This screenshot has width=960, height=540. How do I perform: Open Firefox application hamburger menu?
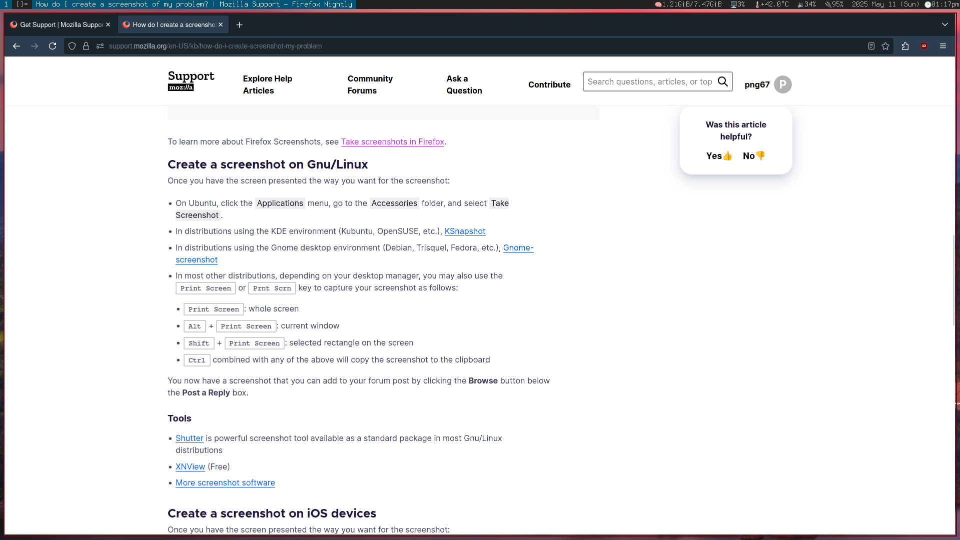click(943, 46)
